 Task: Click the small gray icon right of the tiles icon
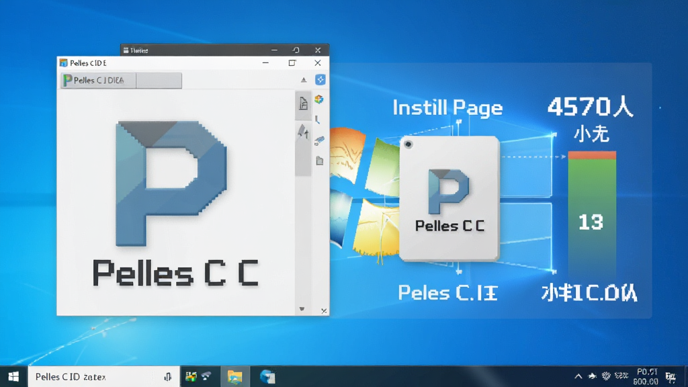(206, 376)
